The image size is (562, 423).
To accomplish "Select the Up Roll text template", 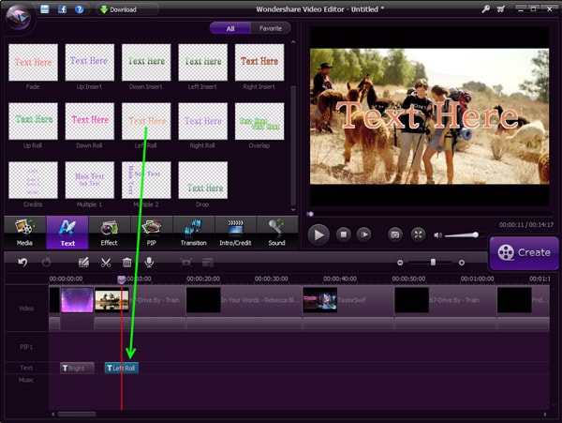I will coord(33,121).
